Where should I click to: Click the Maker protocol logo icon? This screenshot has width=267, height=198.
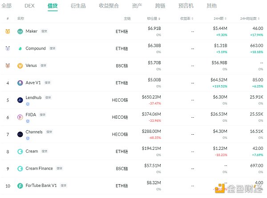[x=20, y=32]
